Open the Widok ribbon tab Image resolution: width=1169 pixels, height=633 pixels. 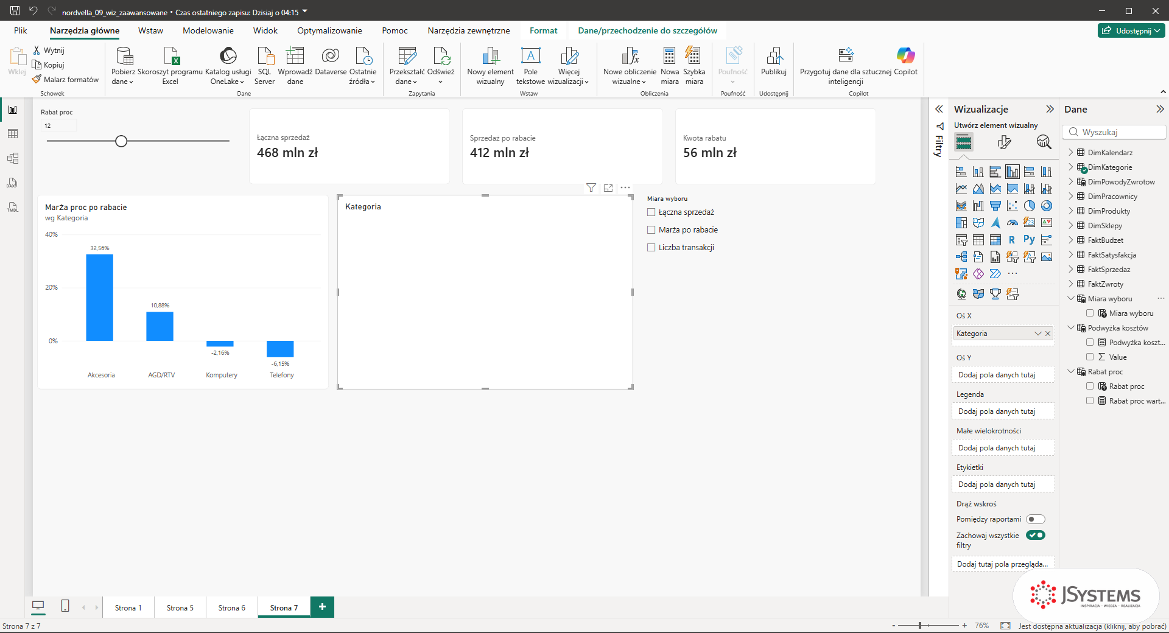coord(265,30)
